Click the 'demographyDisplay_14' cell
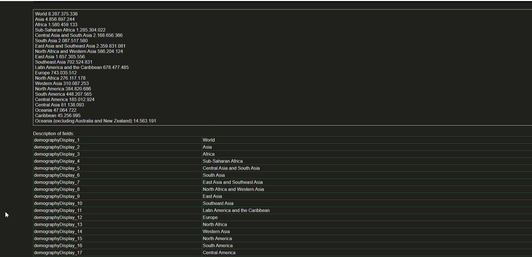This screenshot has height=257, width=532. pos(117,231)
